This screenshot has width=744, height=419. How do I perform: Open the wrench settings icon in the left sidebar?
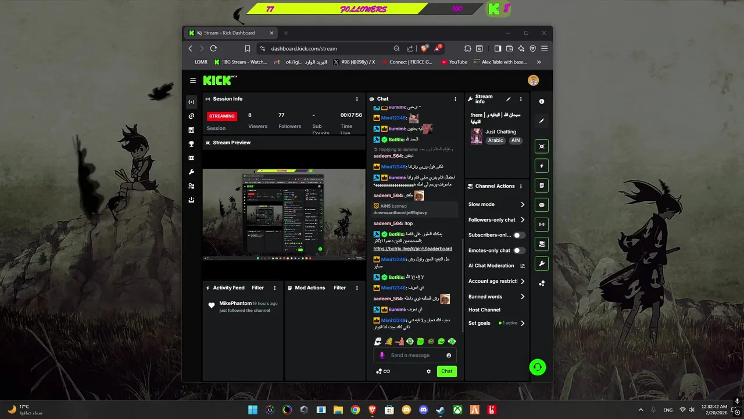(x=191, y=172)
